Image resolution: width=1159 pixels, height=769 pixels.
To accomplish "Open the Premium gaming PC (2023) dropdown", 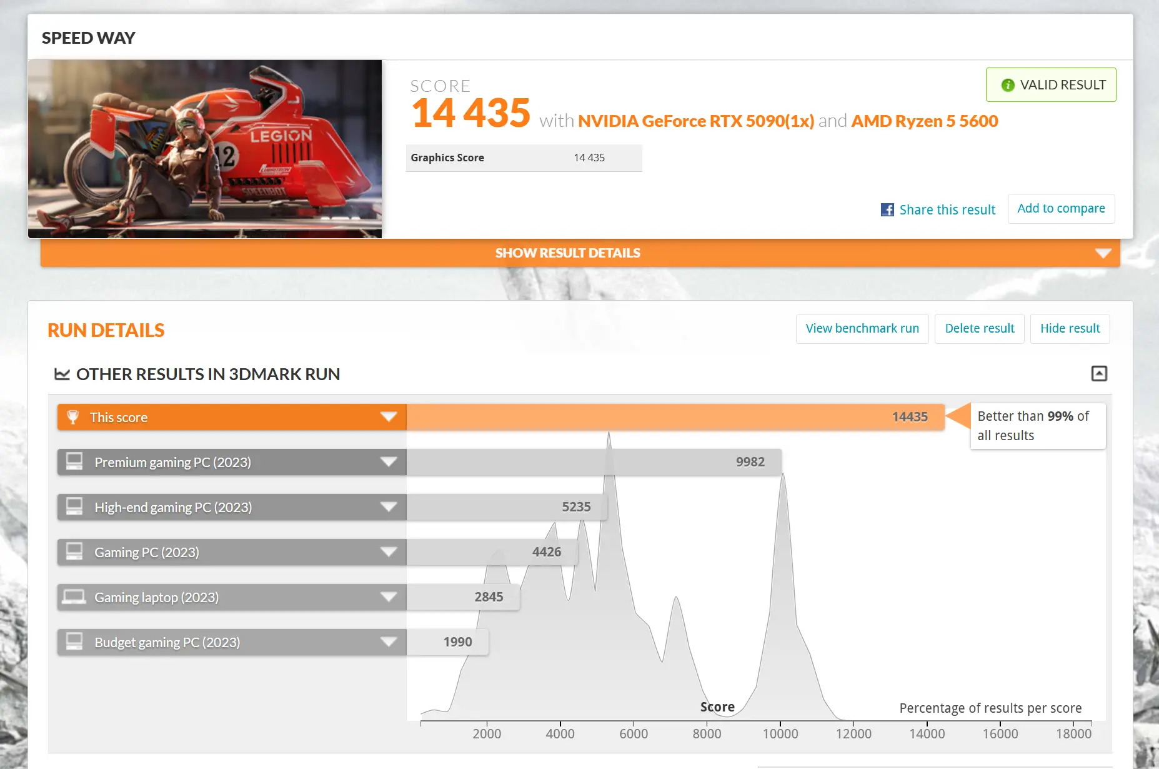I will pyautogui.click(x=389, y=461).
